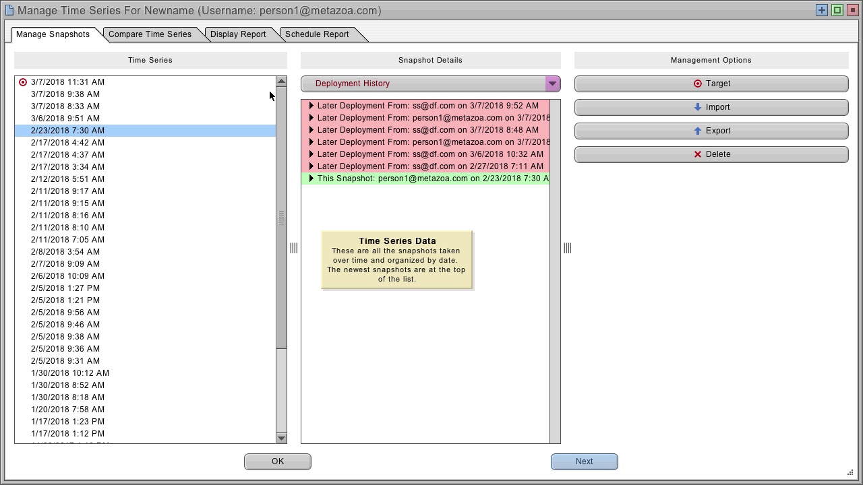Select snapshot 2/8/2018 3:54 AM
Viewport: 863px width, 485px height.
pos(145,252)
